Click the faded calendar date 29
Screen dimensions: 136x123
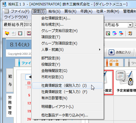coord(29,87)
